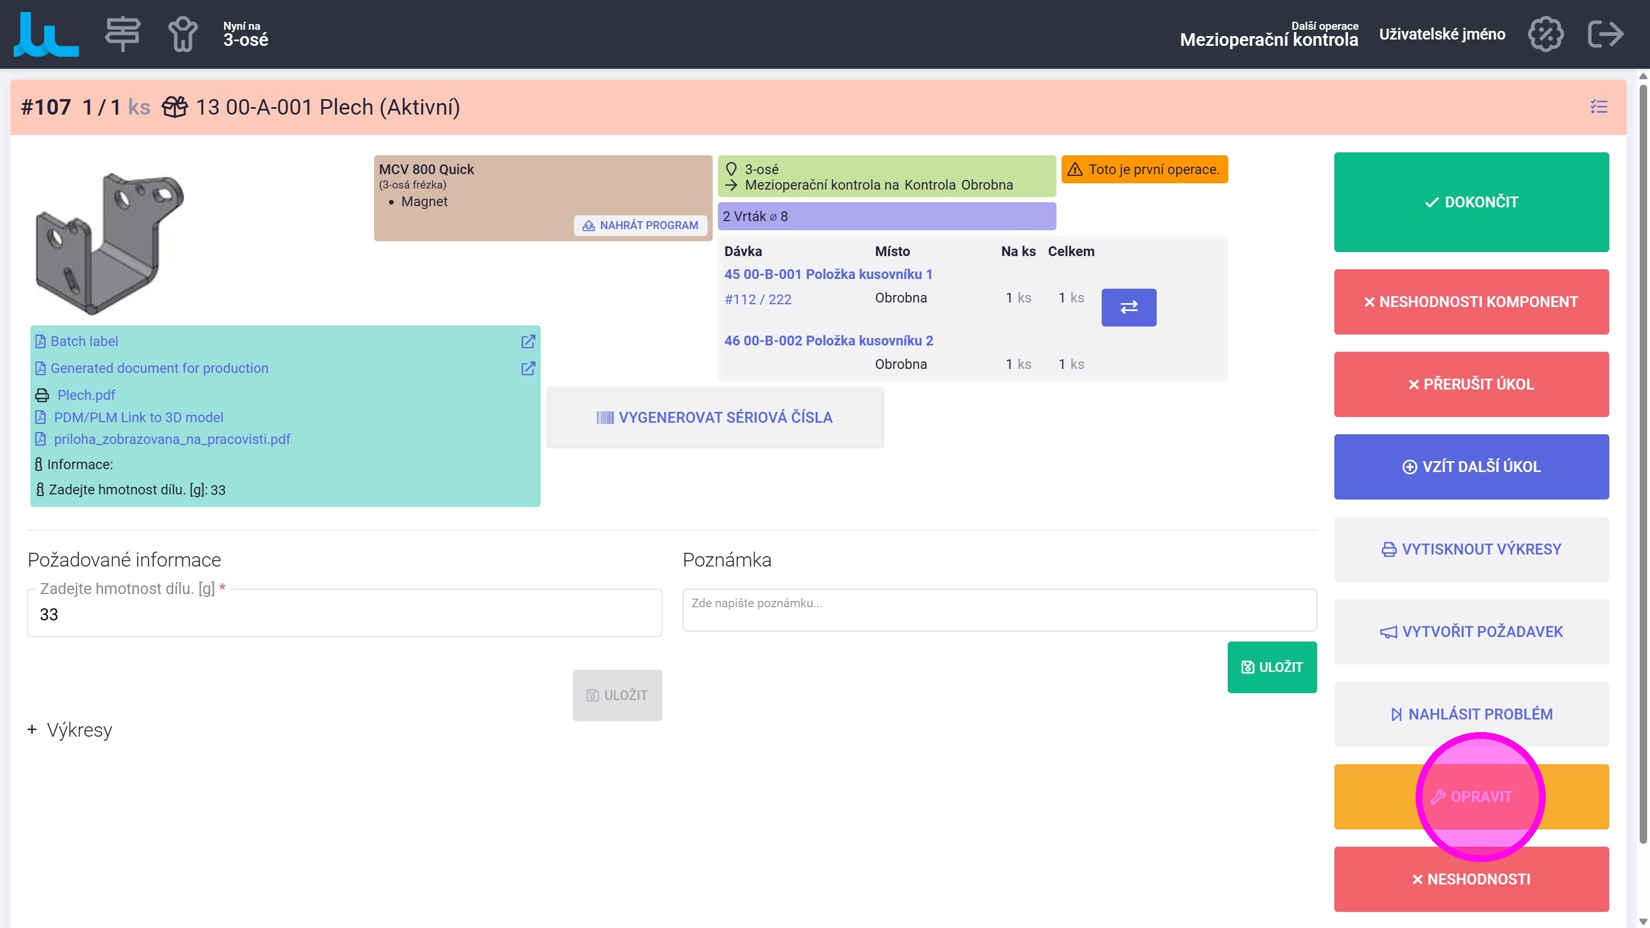Click the worker apron icon
The width and height of the screenshot is (1650, 928).
pos(183,34)
